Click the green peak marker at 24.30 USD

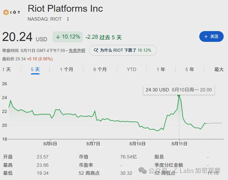pyautogui.click(x=179, y=95)
